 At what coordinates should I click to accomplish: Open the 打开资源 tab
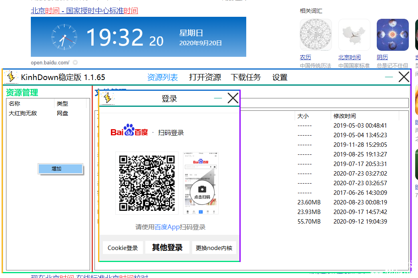coord(205,77)
